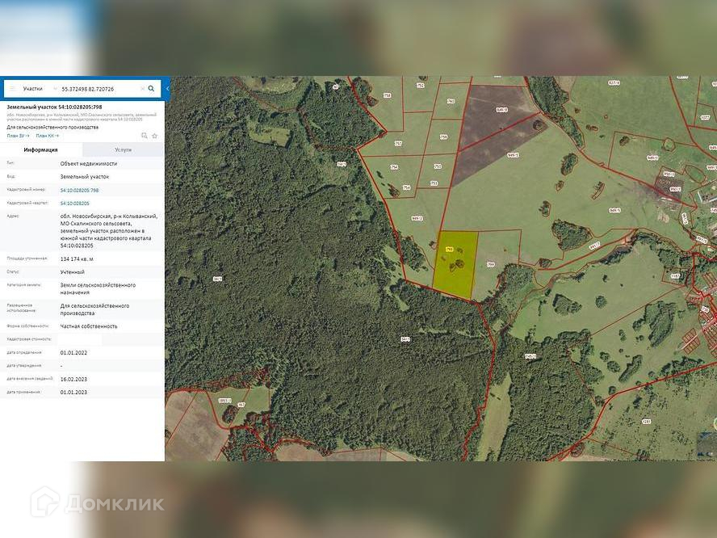Open cadastral number link 54:10:028205:798

click(79, 191)
